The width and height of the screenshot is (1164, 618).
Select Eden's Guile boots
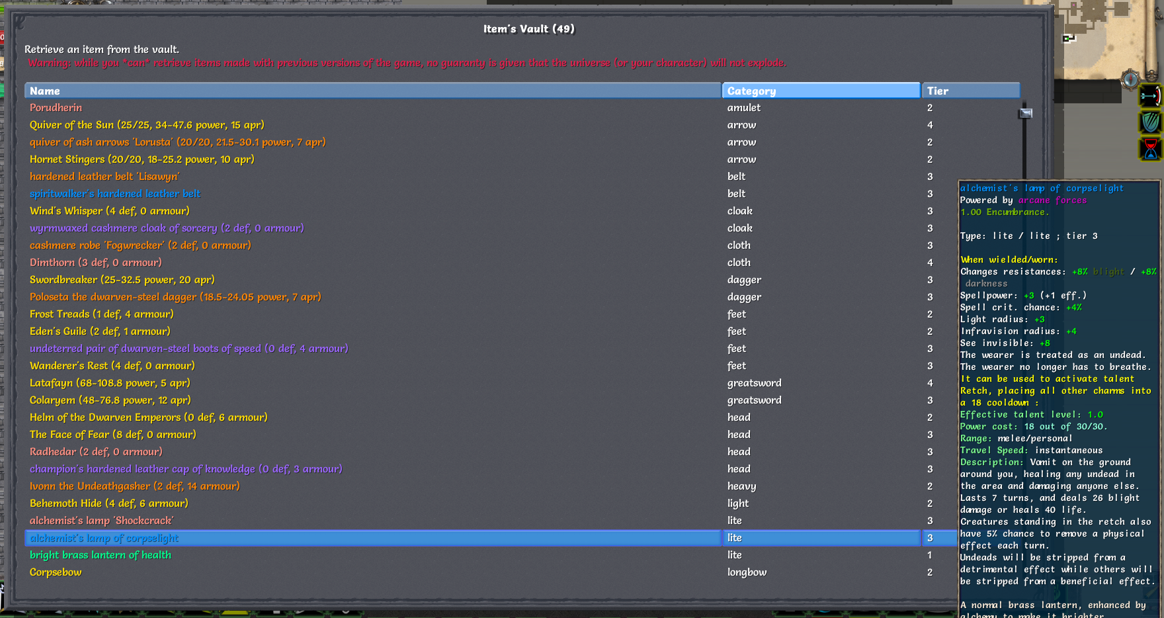pos(373,331)
